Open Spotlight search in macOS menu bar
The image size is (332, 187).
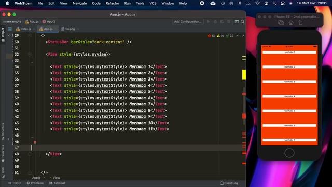point(274,3)
